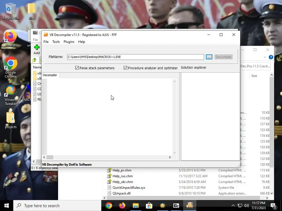Click the 7-Zip File menu
Viewport: 282px width, 211px height.
pos(35,40)
